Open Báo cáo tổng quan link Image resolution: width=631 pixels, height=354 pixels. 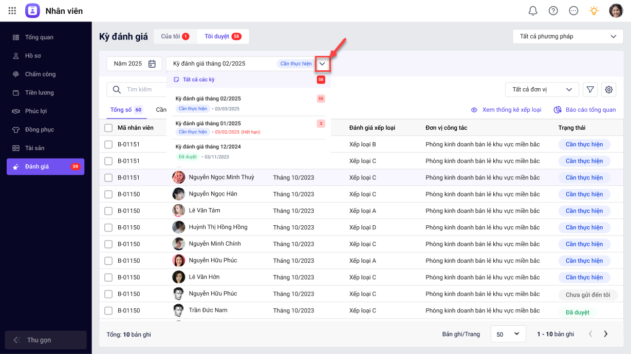pyautogui.click(x=585, y=110)
